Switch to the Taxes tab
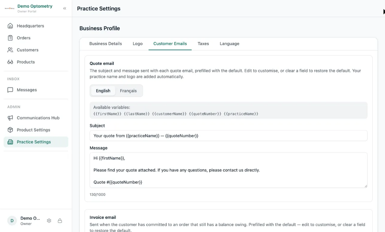385x232 pixels. pyautogui.click(x=203, y=44)
